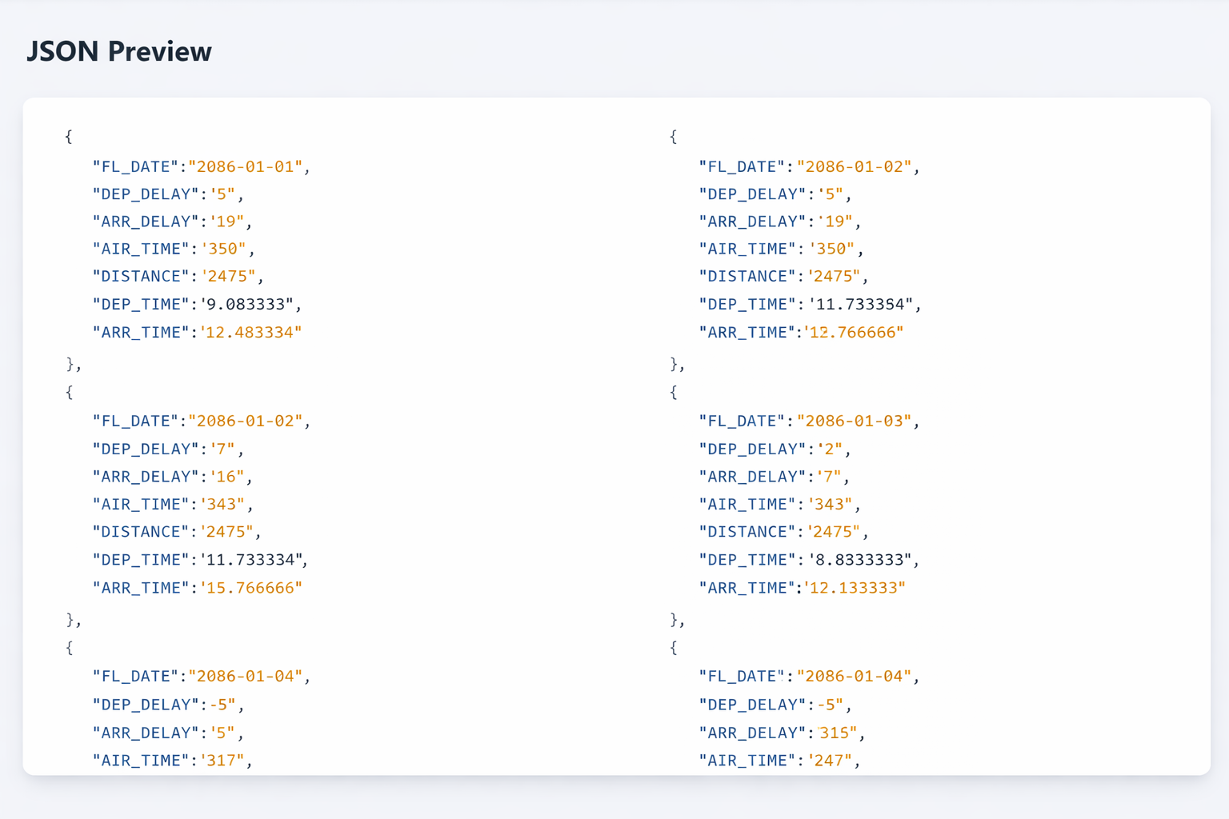Select the AIR_TIME value 247
This screenshot has height=819, width=1229.
834,760
